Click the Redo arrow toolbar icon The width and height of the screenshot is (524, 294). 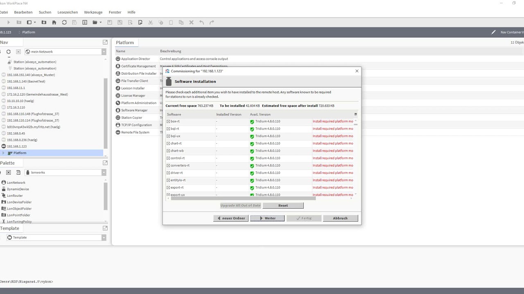click(212, 22)
